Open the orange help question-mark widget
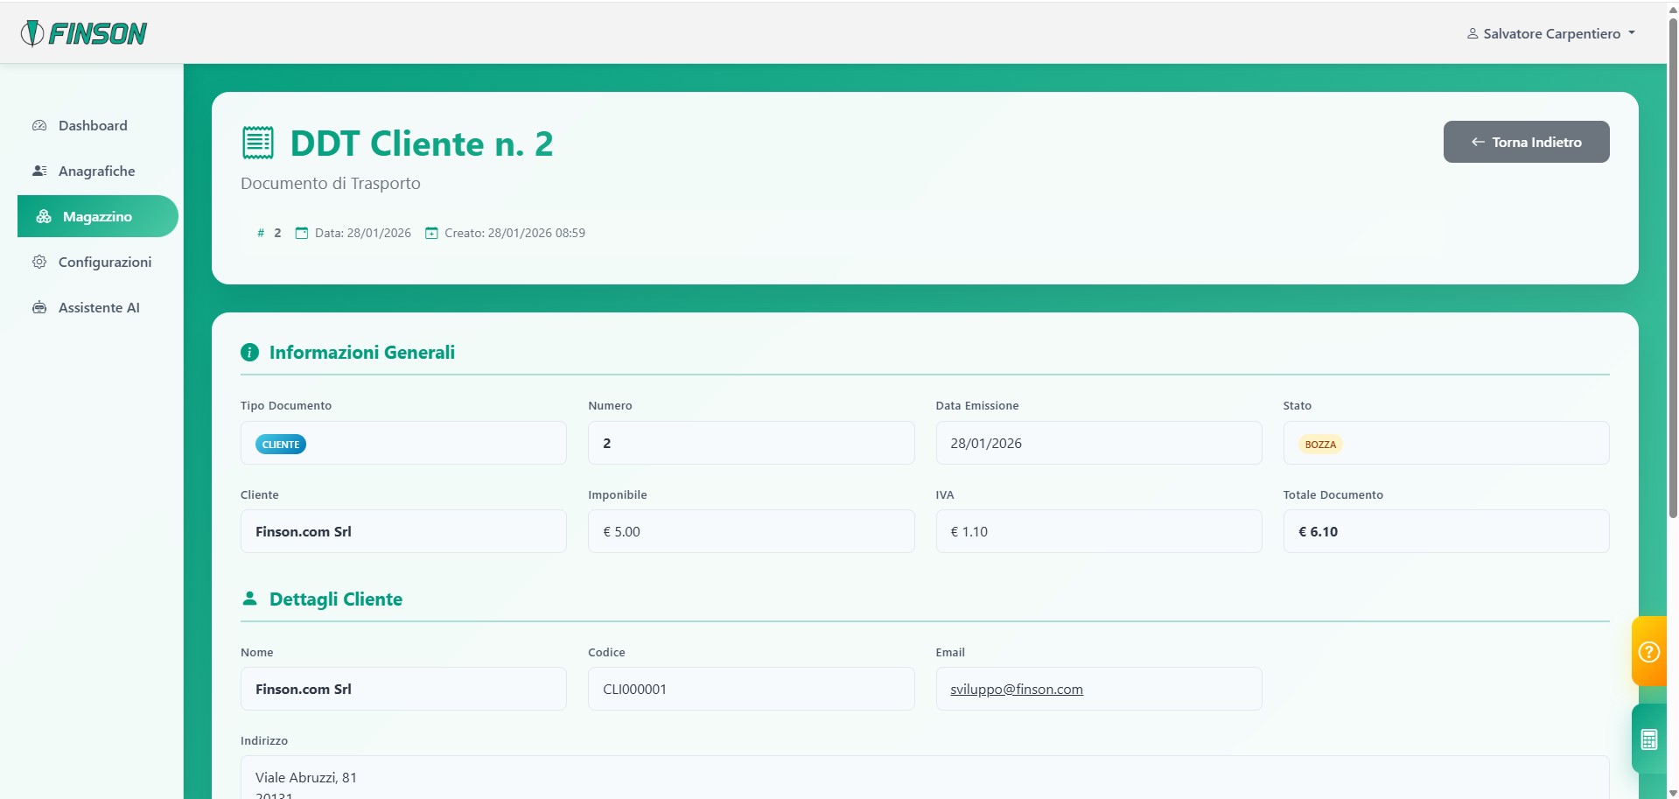The width and height of the screenshot is (1679, 799). pos(1649,652)
